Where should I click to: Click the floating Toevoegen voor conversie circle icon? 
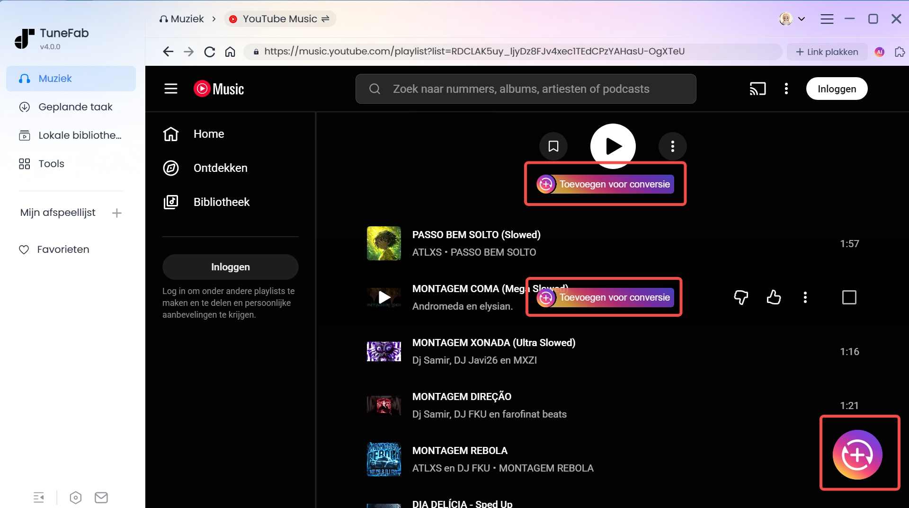click(x=858, y=454)
